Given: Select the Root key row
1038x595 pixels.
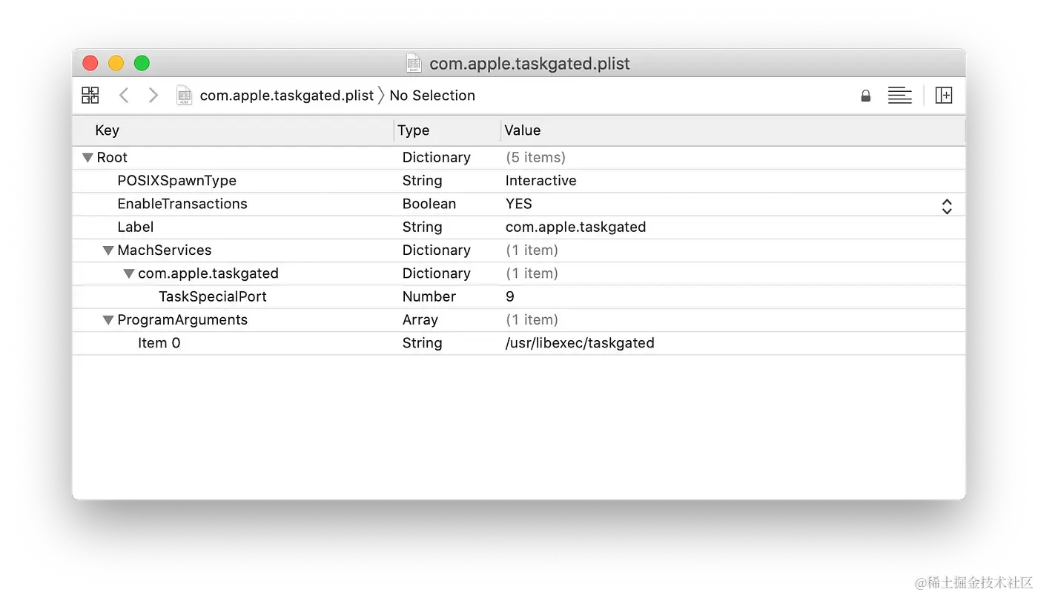Looking at the screenshot, I should [x=112, y=157].
